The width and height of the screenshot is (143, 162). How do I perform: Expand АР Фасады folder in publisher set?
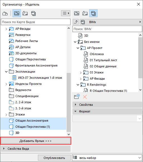point(81,79)
